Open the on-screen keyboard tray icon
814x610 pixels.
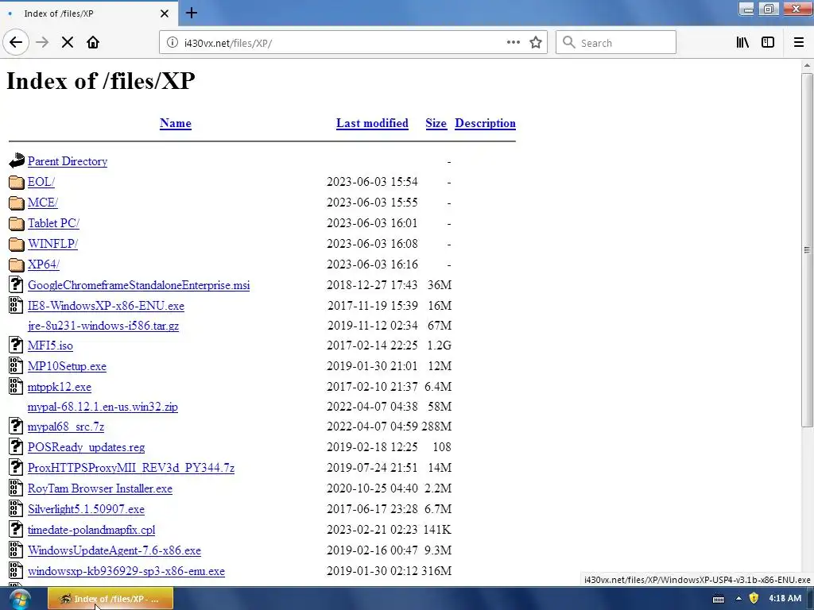[x=719, y=599]
